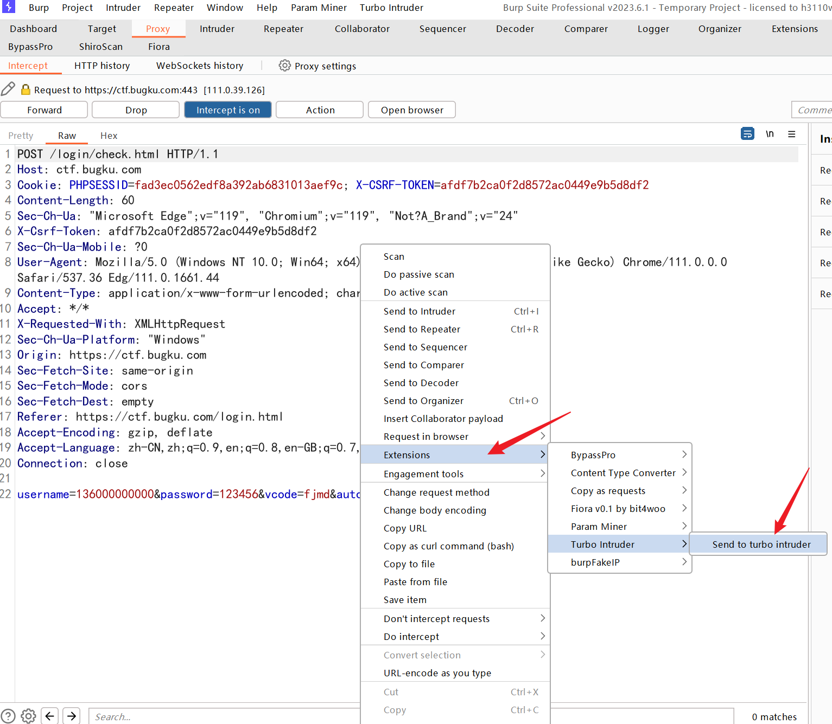Click the Comment input field
The height and width of the screenshot is (724, 832).
[x=811, y=110]
